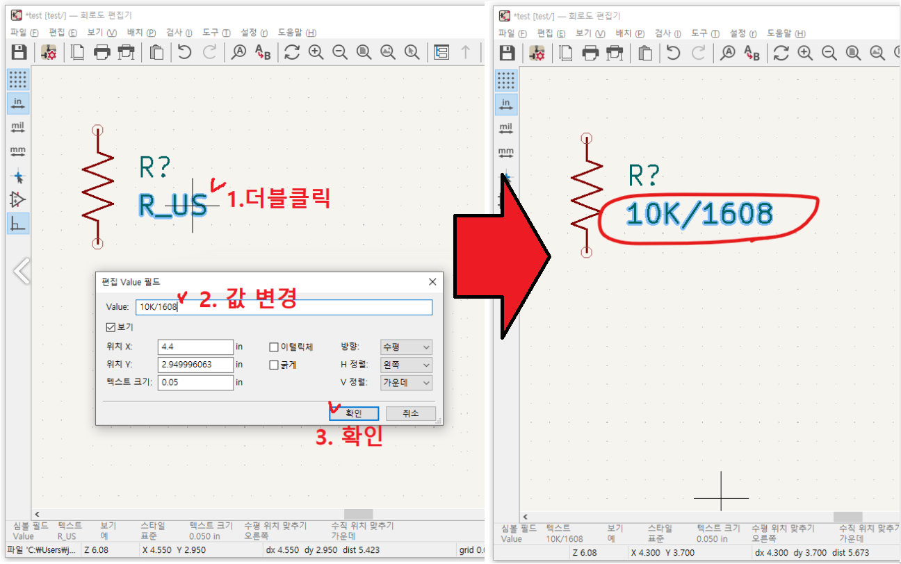Click the horizontal scrollbar thumb in the 10K/1608 window
Viewport: 901px width, 564px height.
847,517
